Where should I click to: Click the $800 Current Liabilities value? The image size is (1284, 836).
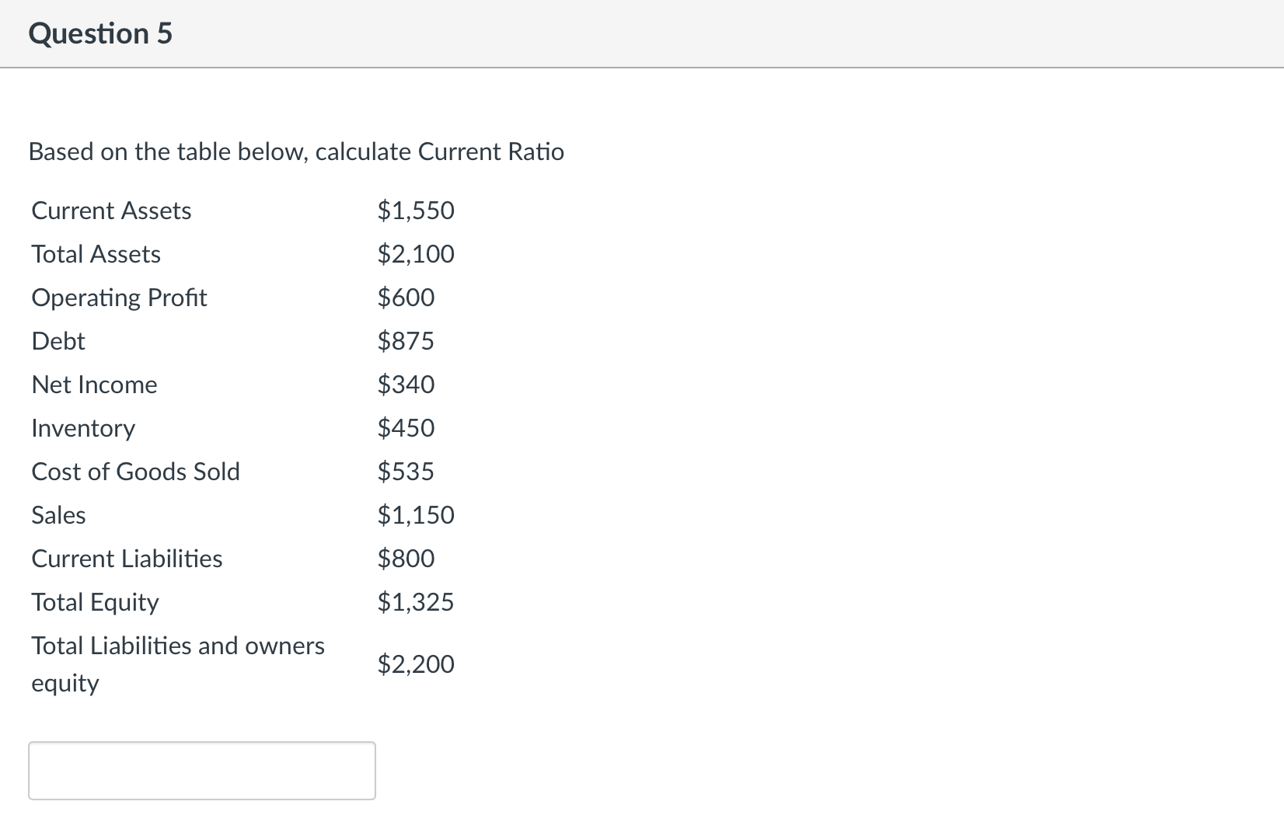pos(406,558)
